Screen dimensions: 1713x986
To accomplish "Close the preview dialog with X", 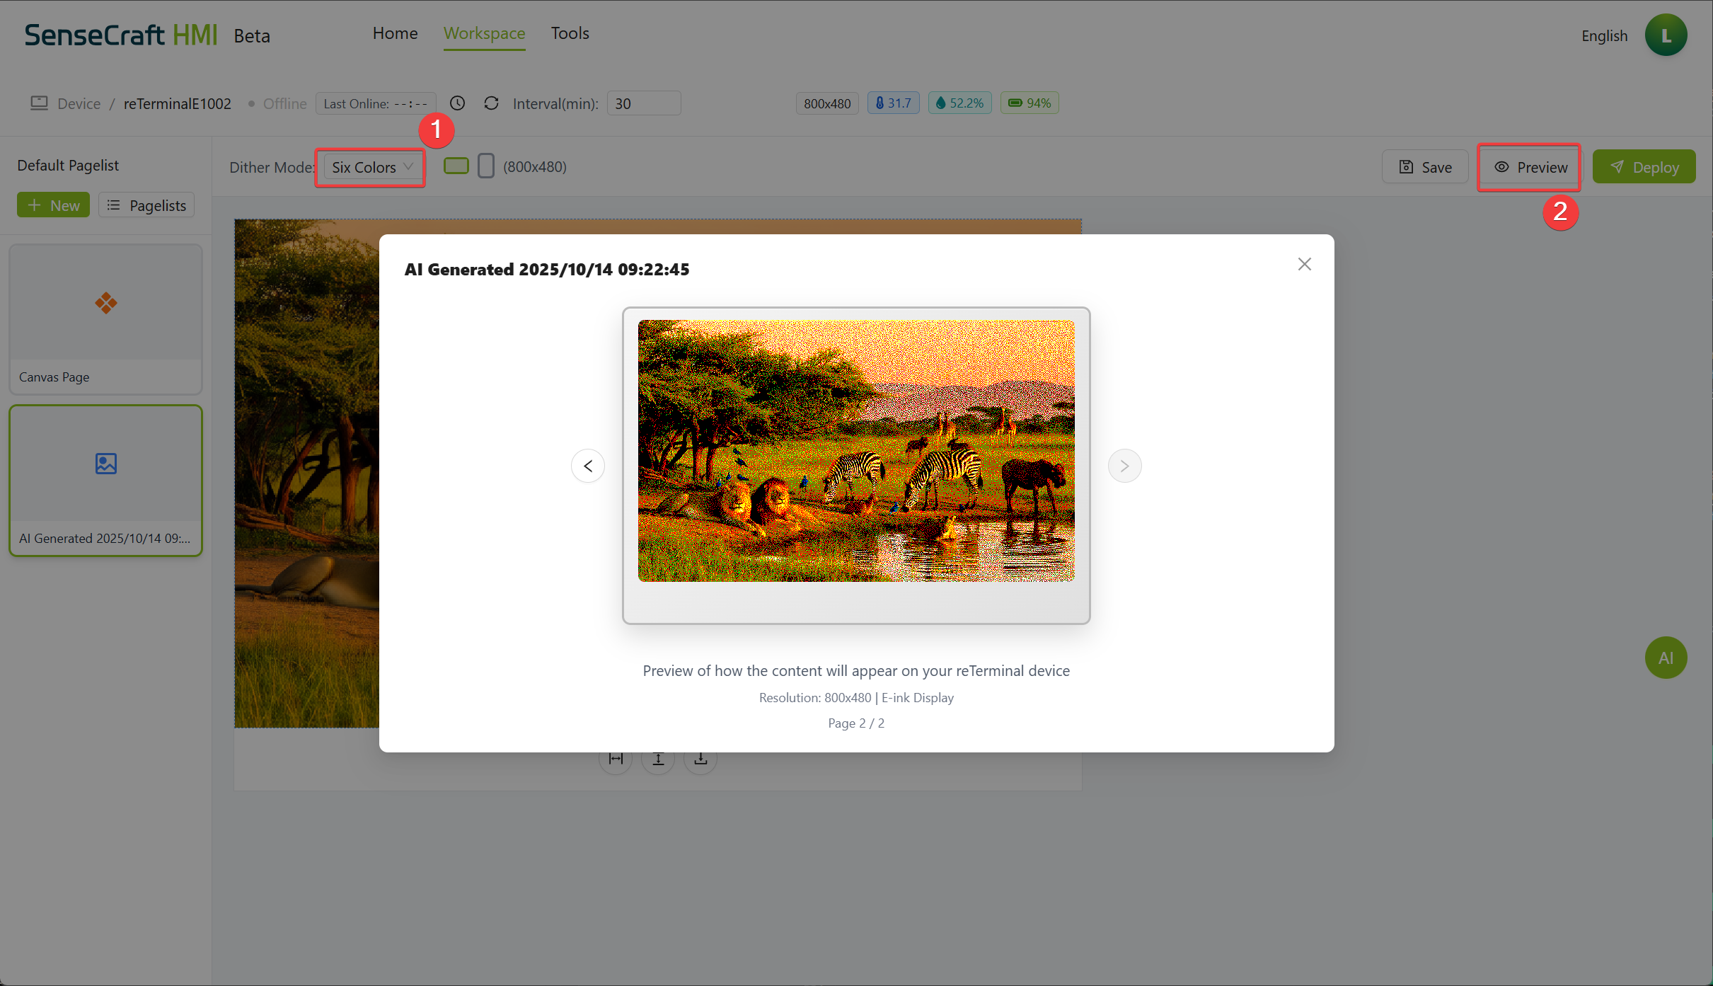I will coord(1305,264).
